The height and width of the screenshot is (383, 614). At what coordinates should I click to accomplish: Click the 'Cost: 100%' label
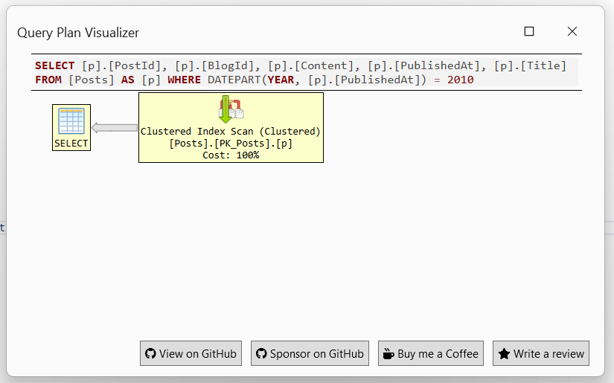pos(231,155)
